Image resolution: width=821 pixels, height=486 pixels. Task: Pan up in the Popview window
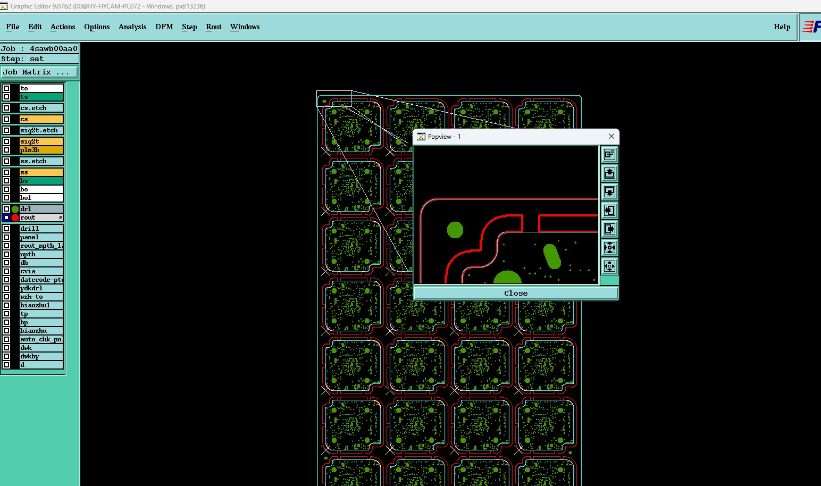click(609, 173)
